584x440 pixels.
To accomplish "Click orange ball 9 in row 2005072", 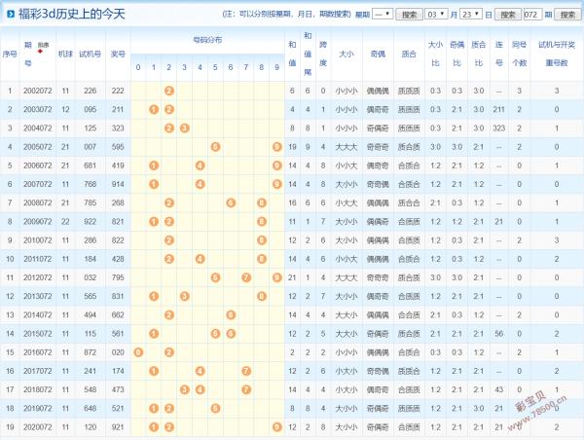I will (276, 147).
